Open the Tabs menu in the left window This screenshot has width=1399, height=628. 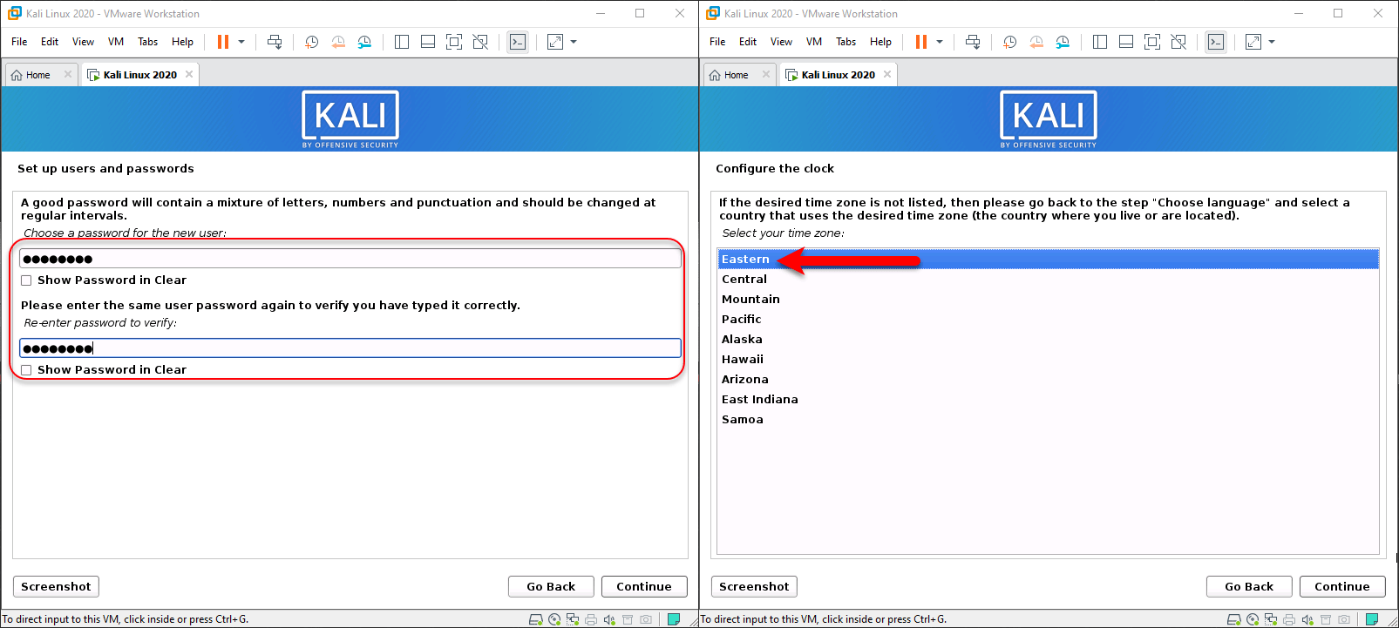(x=148, y=42)
